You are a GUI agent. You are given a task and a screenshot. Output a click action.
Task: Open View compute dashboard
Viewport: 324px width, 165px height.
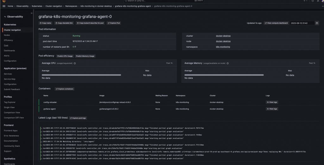(x=276, y=23)
